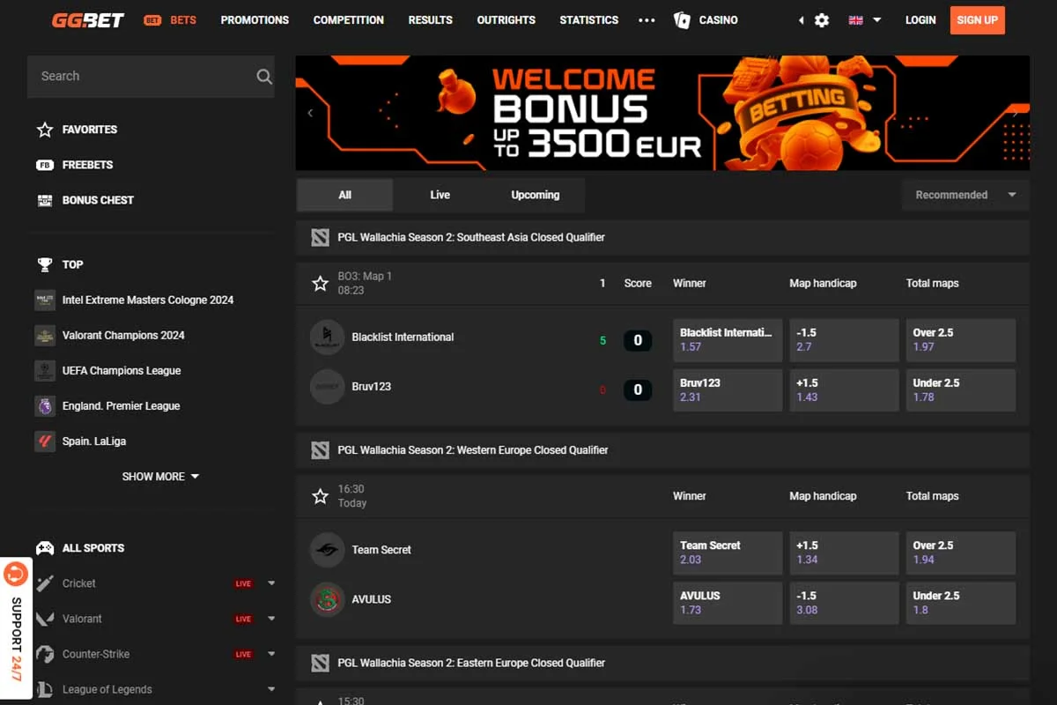Open Bonus Chest icon
The width and height of the screenshot is (1057, 705).
tap(45, 200)
